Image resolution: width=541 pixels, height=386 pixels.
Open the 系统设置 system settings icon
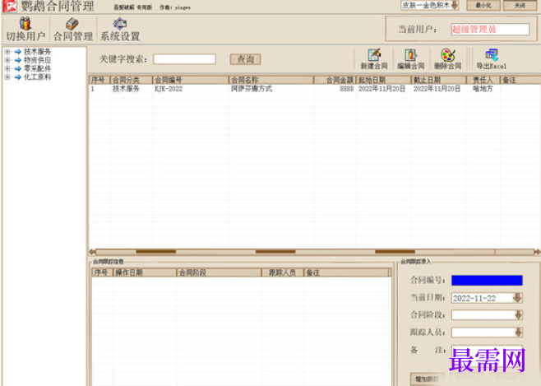coord(120,30)
